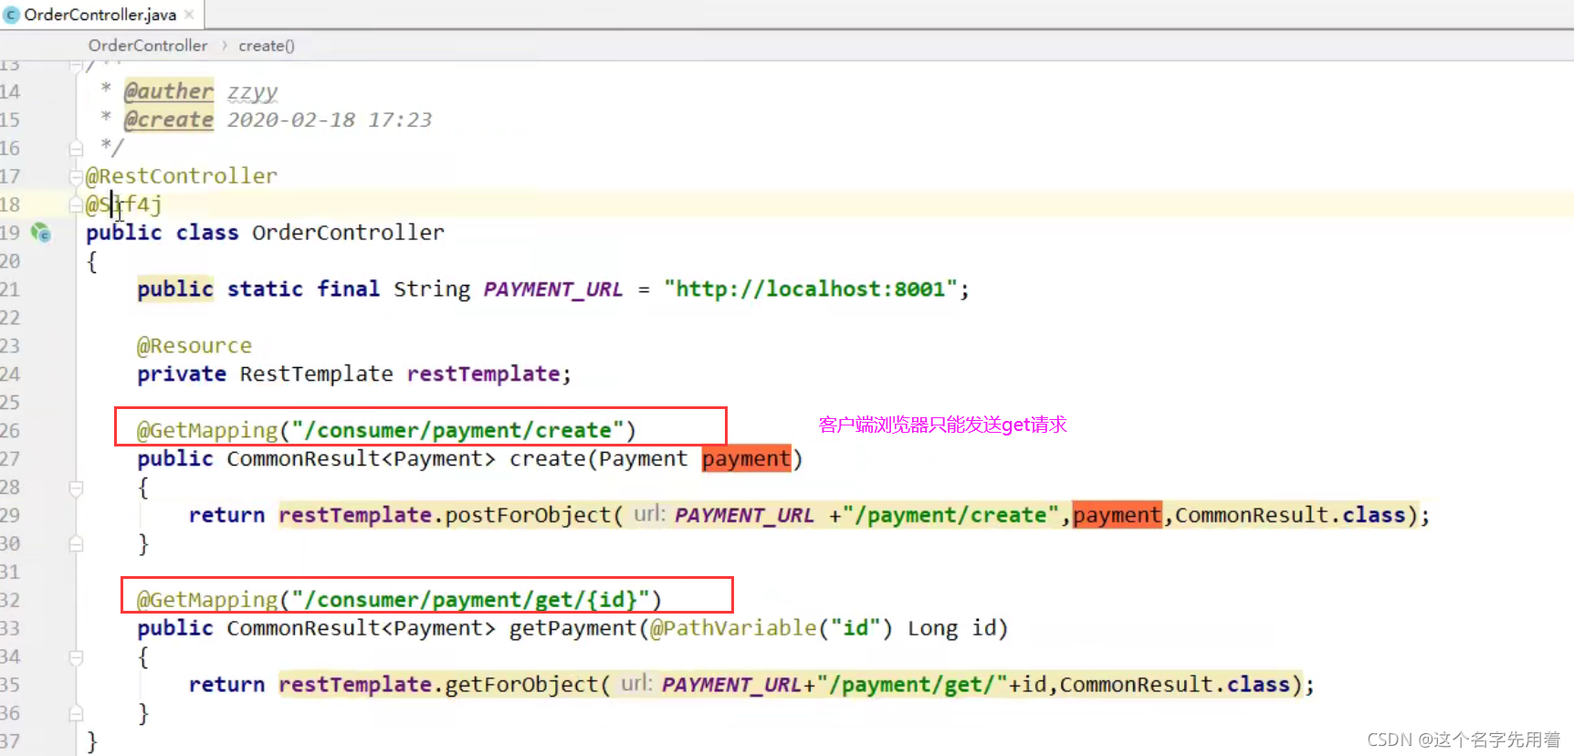This screenshot has width=1574, height=756.
Task: Click line number 21 in the gutter
Action: (10, 289)
